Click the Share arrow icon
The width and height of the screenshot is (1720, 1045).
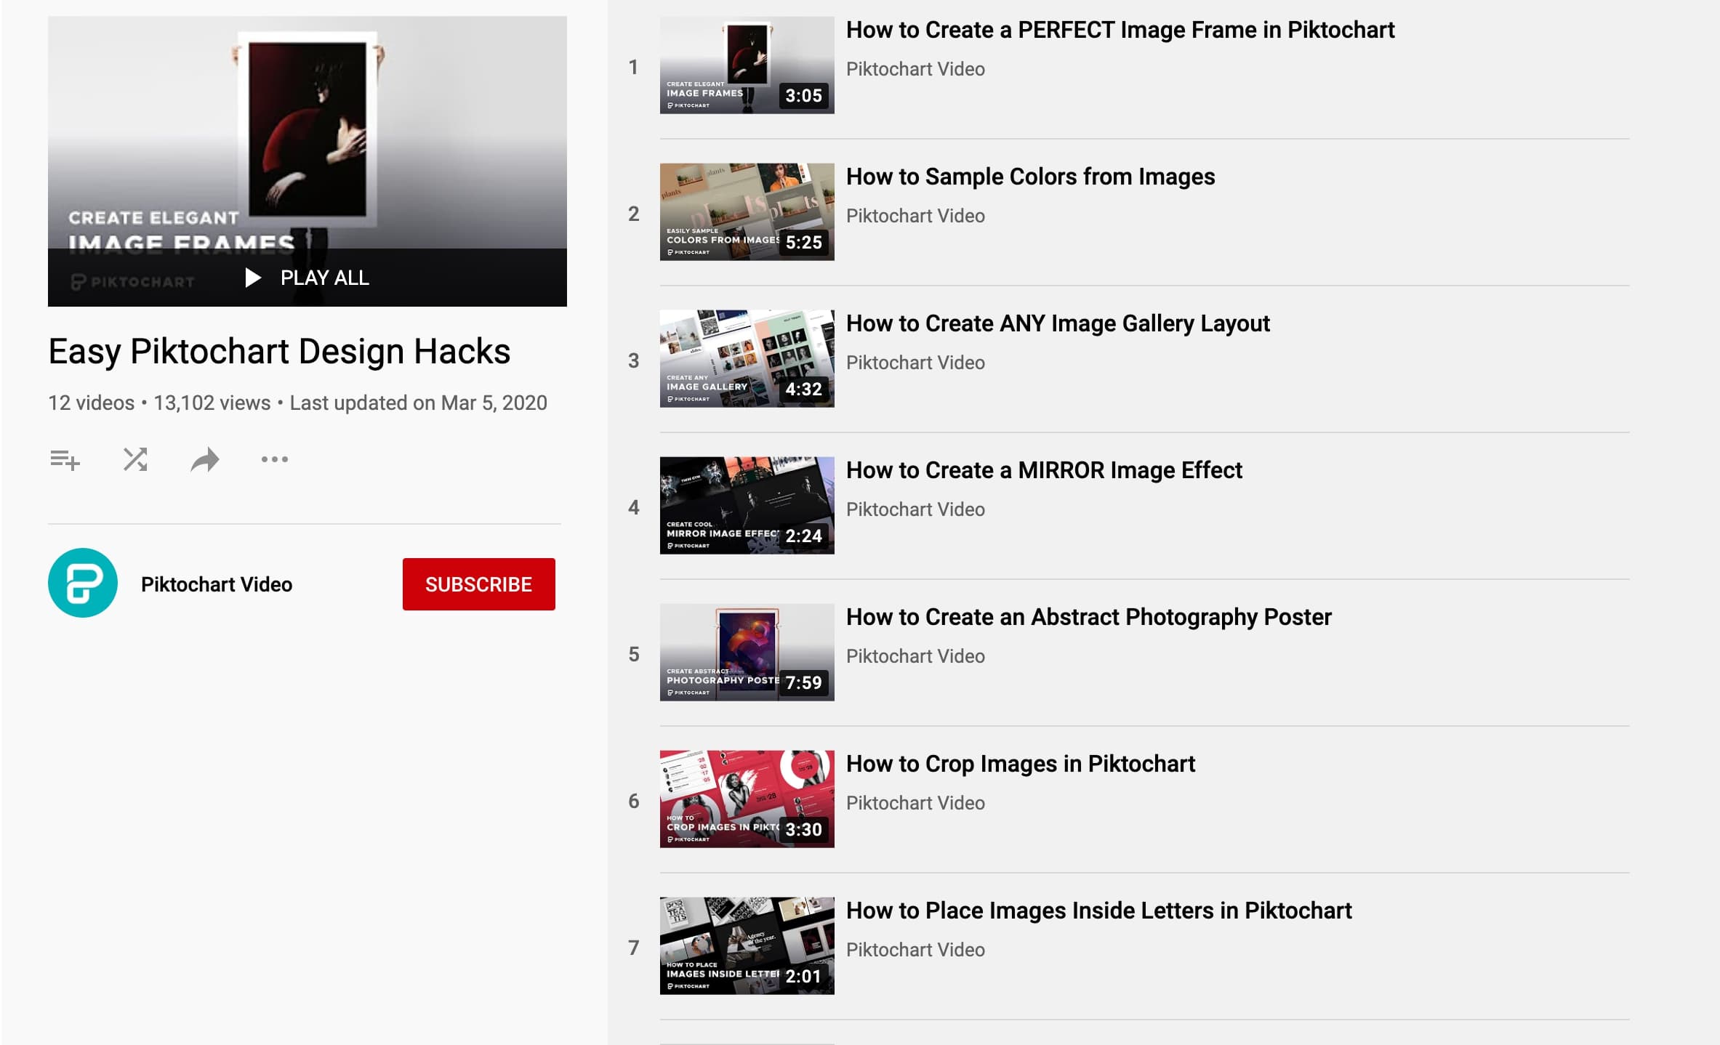(205, 459)
